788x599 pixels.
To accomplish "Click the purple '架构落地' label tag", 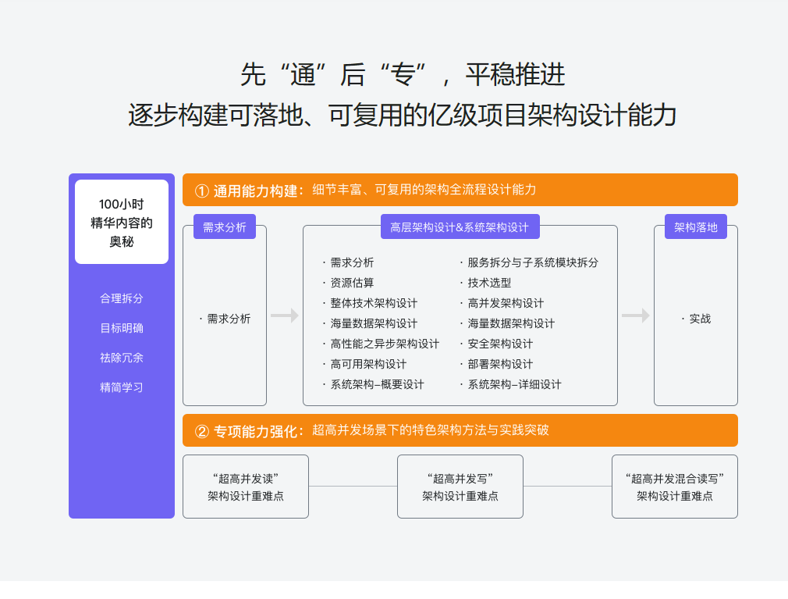I will (x=695, y=226).
